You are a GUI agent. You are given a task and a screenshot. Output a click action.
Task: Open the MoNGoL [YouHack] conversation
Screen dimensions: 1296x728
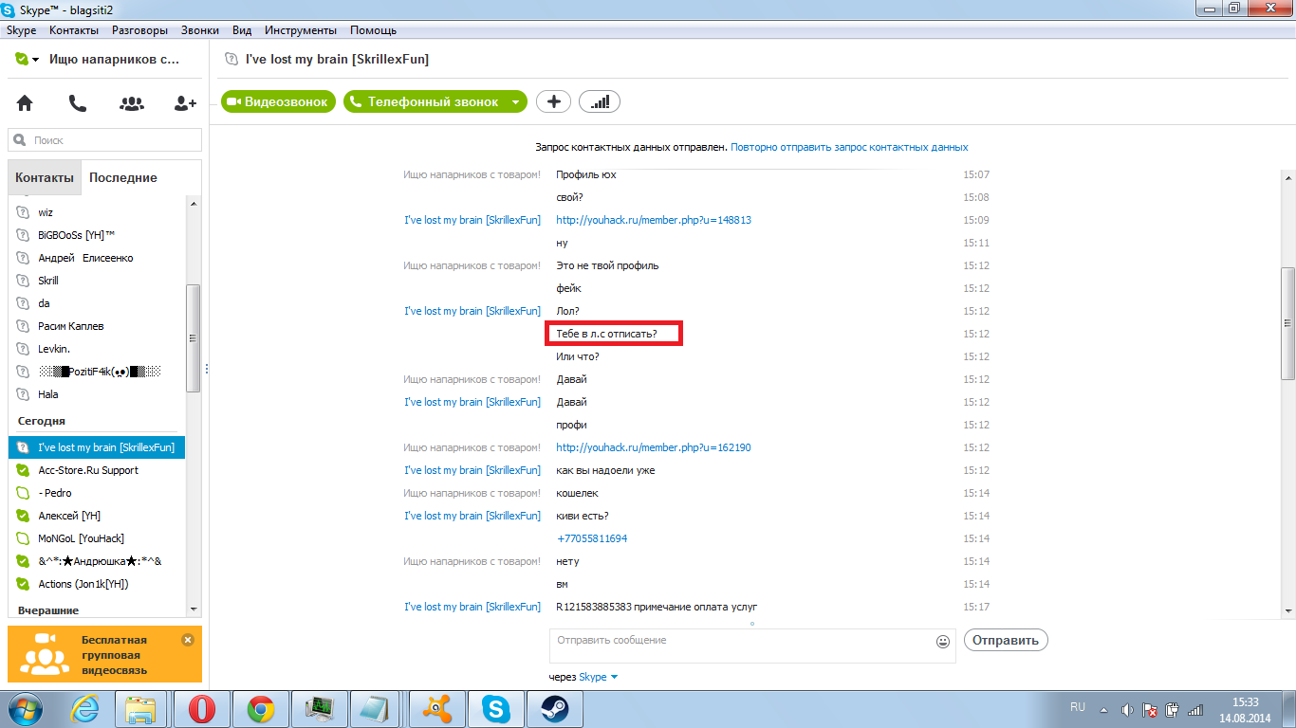coord(97,538)
